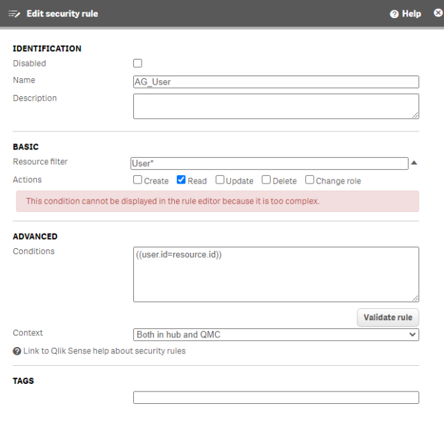The image size is (444, 442).
Task: Focus the Resource filter text box
Action: click(x=269, y=163)
